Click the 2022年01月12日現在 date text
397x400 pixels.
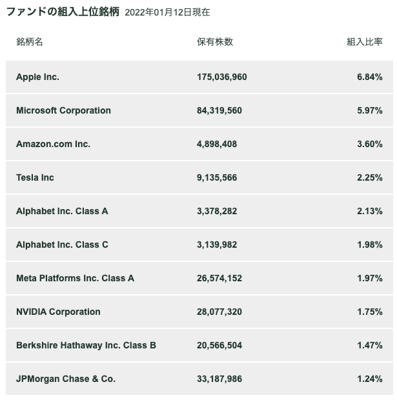click(x=167, y=12)
